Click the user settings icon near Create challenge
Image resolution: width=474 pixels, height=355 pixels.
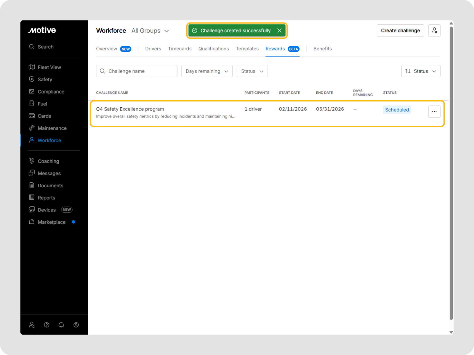point(434,30)
